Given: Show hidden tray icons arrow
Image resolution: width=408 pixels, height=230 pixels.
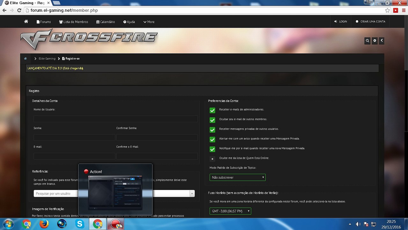Looking at the screenshot, I should click(x=350, y=224).
